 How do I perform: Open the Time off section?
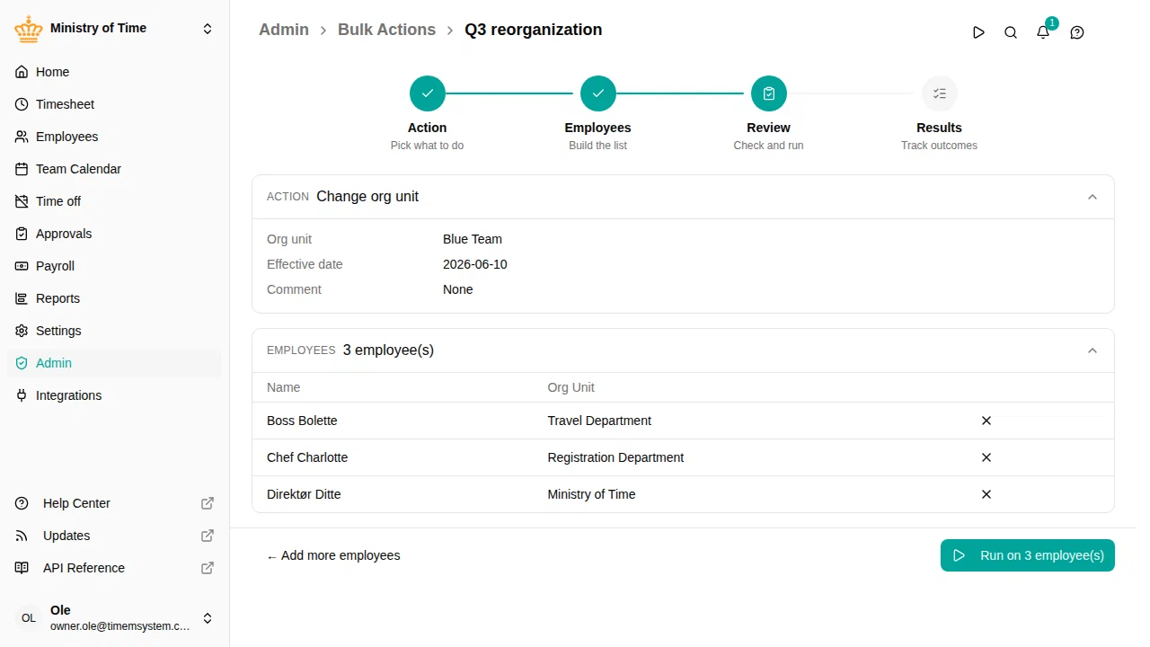(x=114, y=201)
